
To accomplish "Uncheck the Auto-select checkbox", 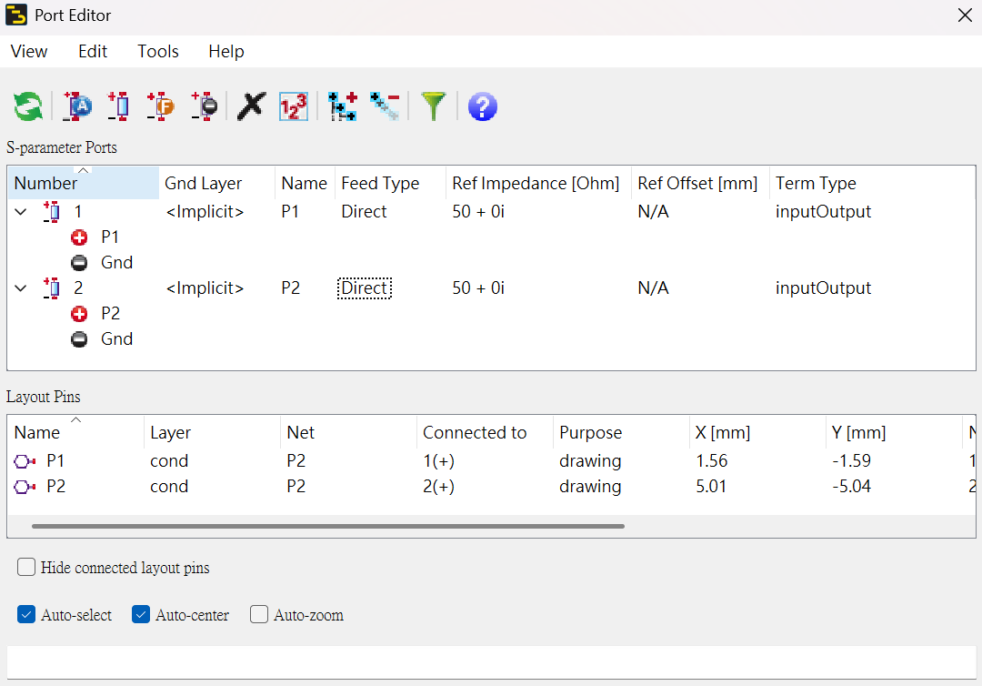I will [x=26, y=615].
